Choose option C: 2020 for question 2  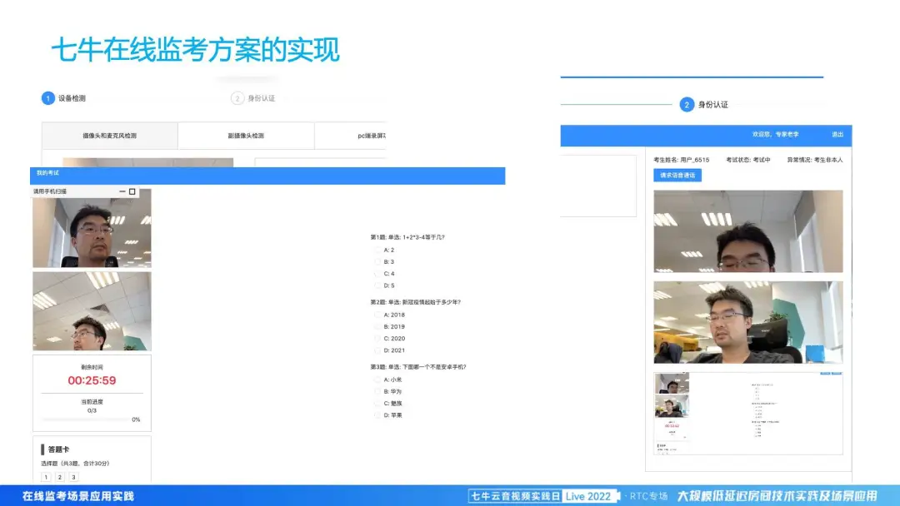pos(377,339)
